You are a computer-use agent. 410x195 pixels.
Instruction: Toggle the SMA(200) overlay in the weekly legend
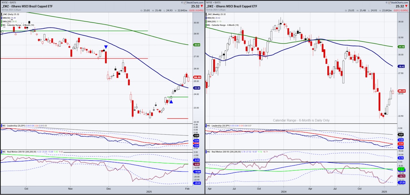point(215,21)
